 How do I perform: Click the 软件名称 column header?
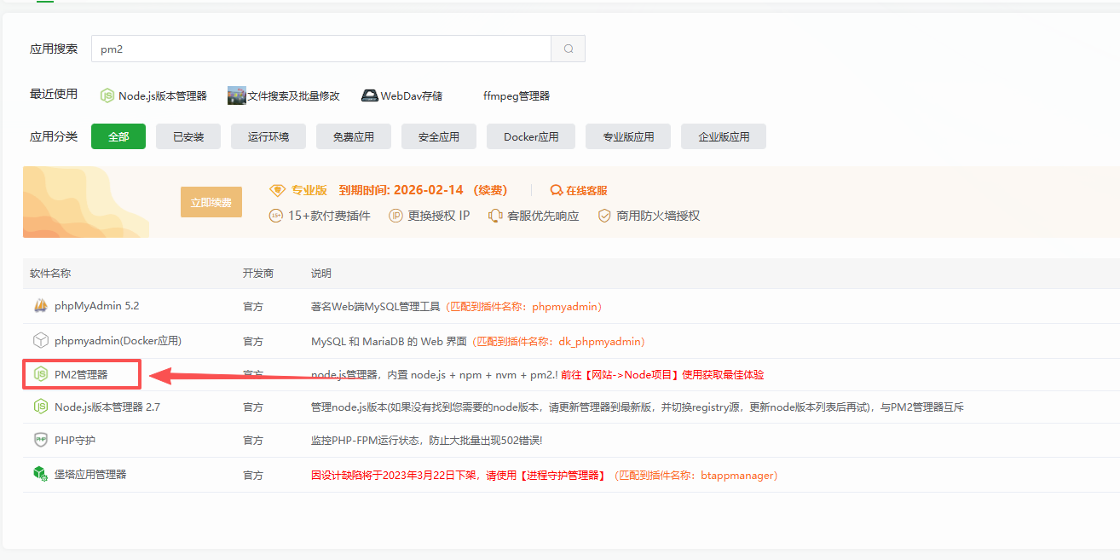point(50,273)
